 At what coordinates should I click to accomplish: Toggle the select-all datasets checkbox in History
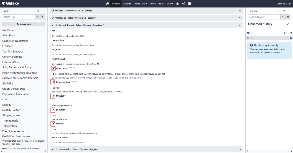248,38
